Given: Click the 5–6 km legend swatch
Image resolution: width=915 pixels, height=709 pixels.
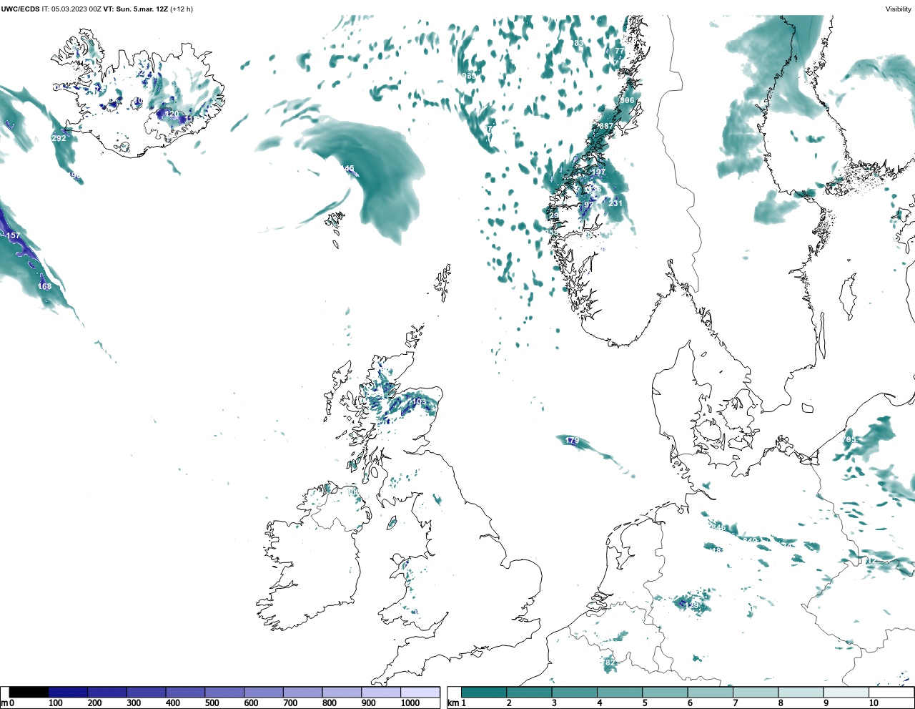Looking at the screenshot, I should (665, 693).
